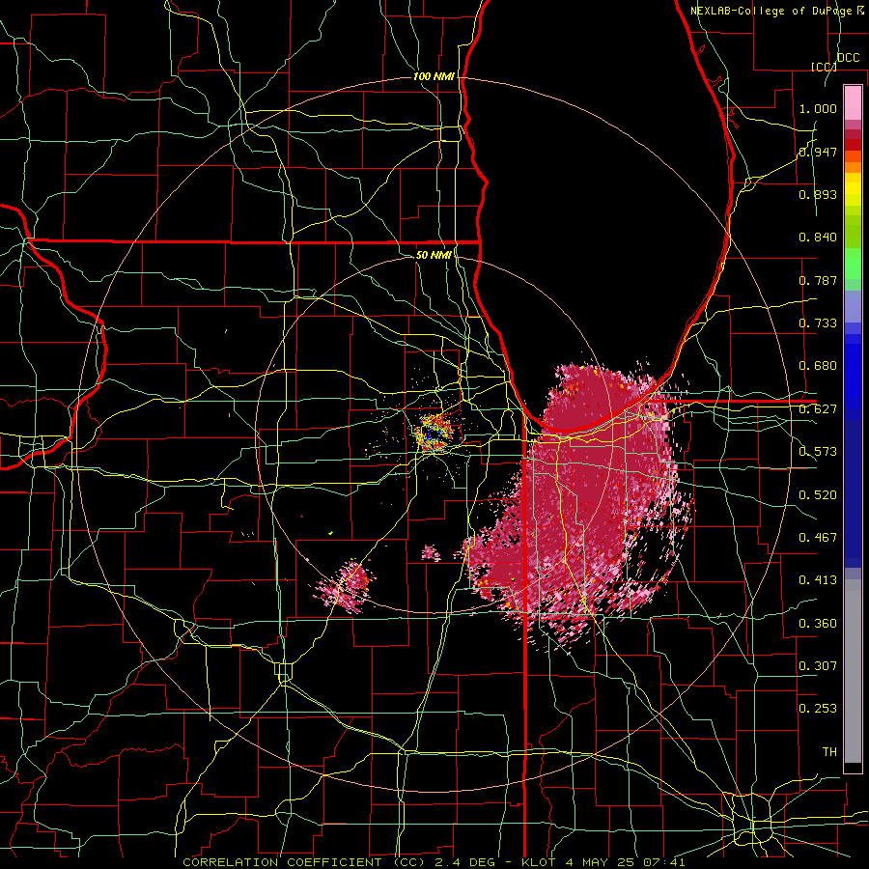
Task: Click the TH threshold label on the scale
Action: [x=829, y=752]
